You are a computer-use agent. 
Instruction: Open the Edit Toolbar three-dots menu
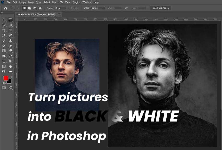coord(10,72)
